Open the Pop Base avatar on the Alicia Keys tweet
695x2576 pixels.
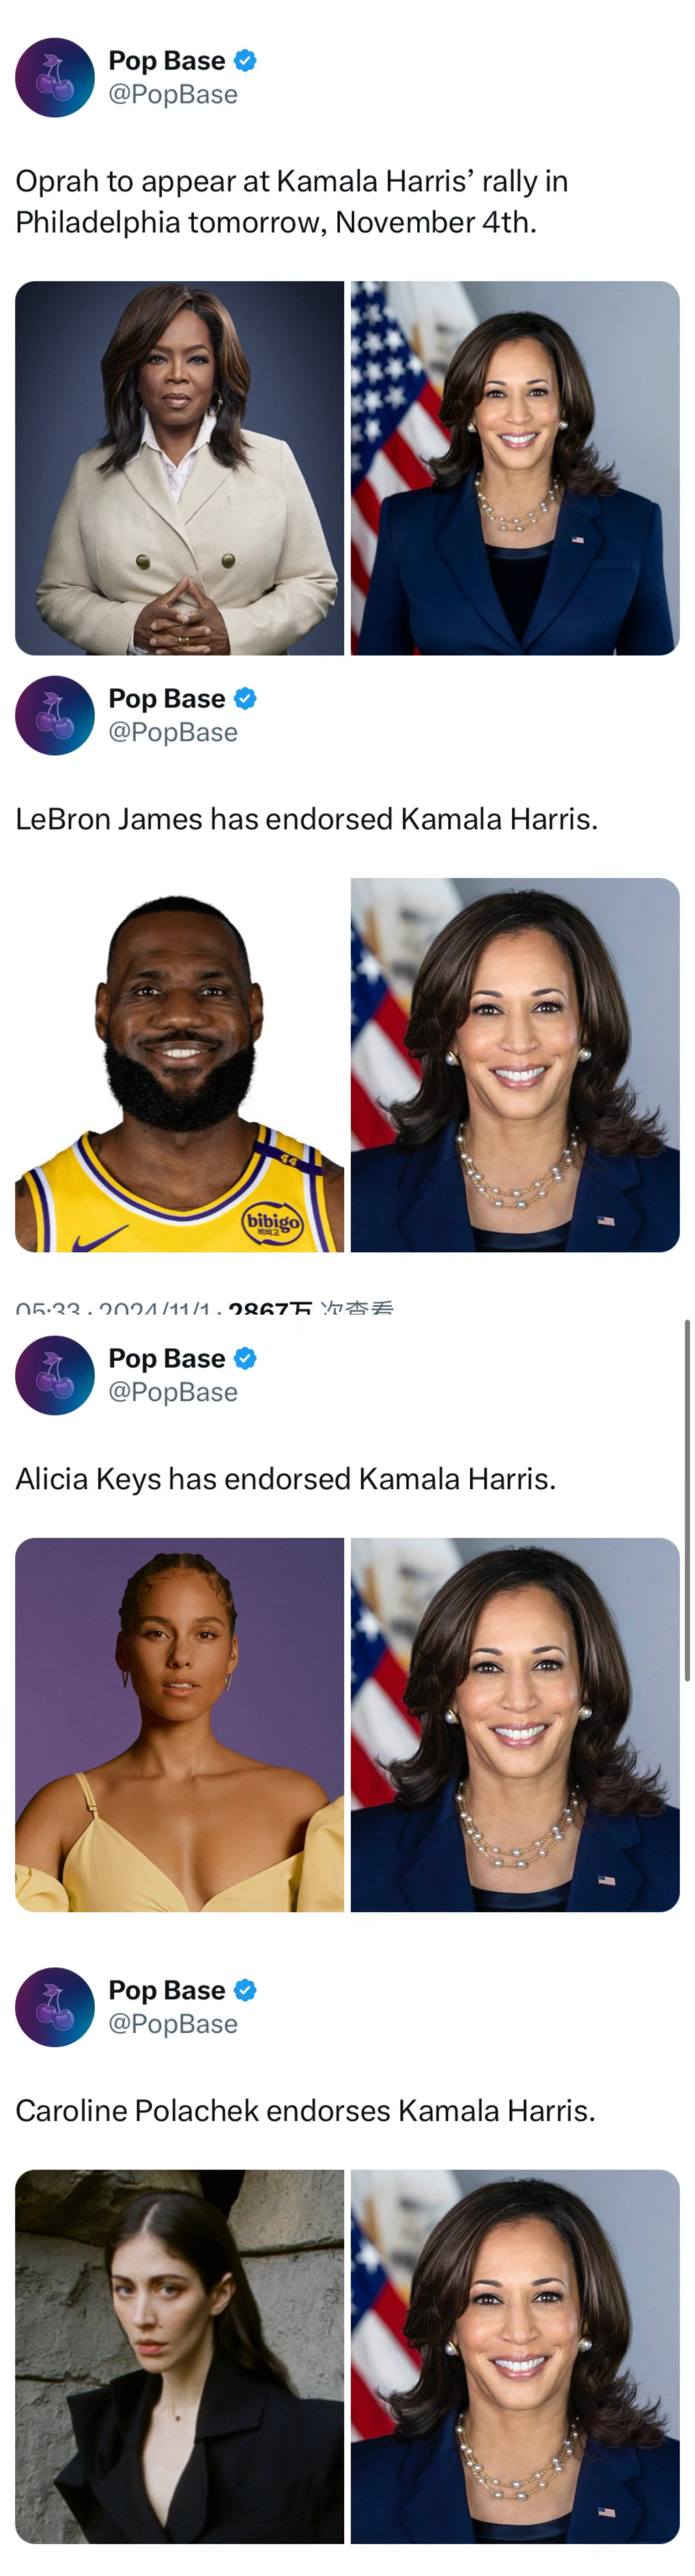pyautogui.click(x=55, y=1375)
